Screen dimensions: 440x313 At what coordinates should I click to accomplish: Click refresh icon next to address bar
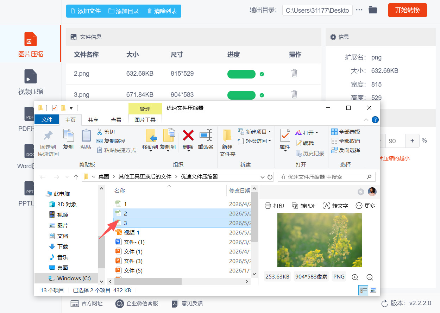(270, 177)
